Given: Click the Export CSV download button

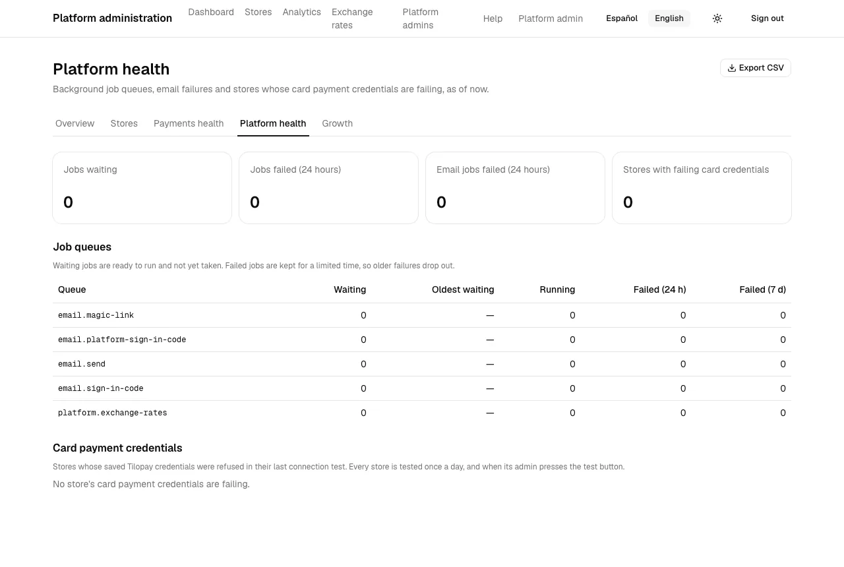Looking at the screenshot, I should click(x=756, y=68).
